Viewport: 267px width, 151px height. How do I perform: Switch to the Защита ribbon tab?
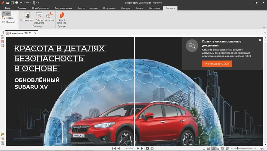coord(140,8)
